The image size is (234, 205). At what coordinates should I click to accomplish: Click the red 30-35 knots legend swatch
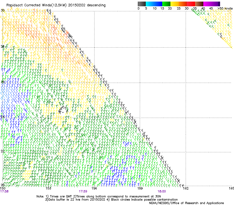[191, 4]
